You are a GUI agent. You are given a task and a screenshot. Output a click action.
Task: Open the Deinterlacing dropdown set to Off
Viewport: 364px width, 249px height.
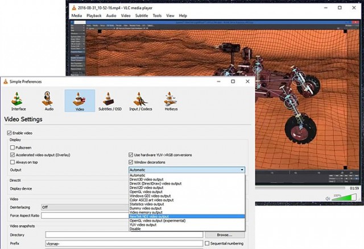pyautogui.click(x=85, y=207)
